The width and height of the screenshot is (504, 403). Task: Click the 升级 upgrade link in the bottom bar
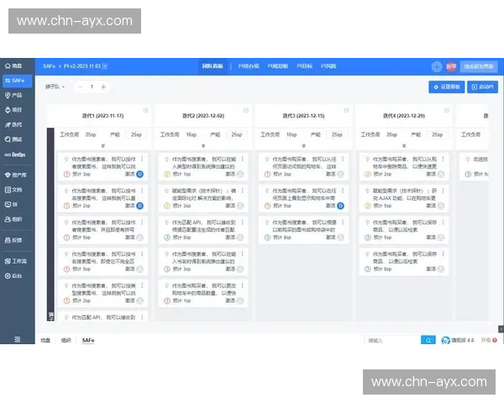tap(489, 340)
